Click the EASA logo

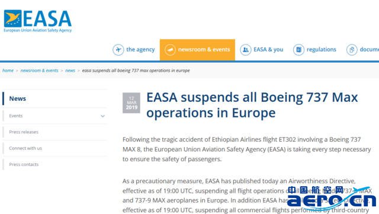click(x=38, y=21)
